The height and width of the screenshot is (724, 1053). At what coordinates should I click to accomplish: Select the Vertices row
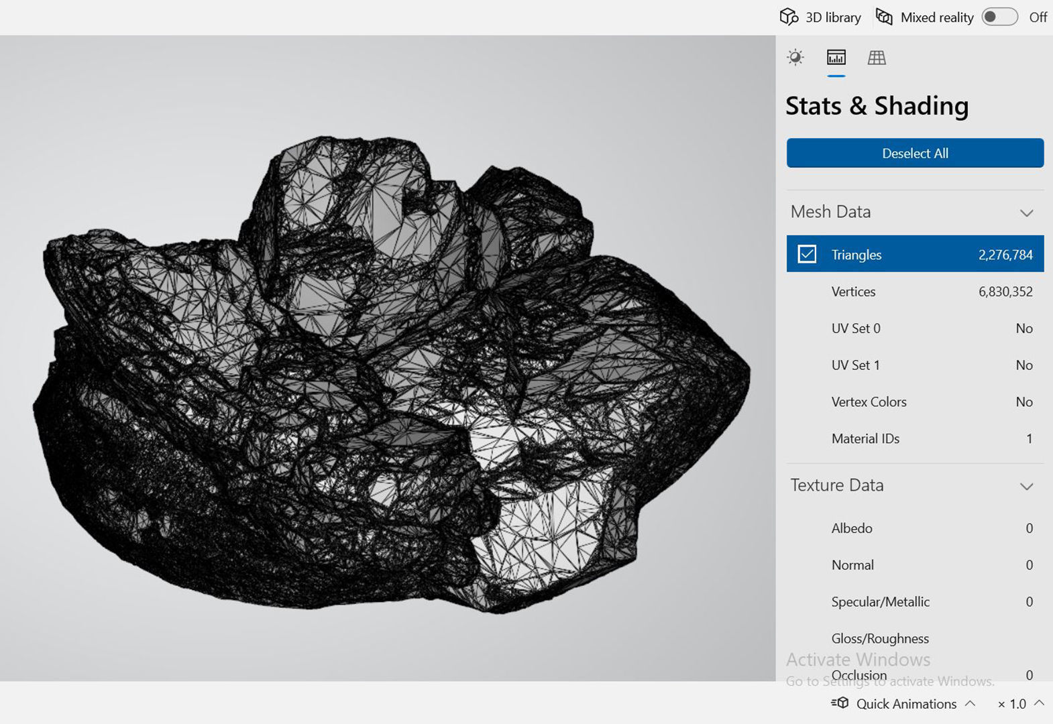point(915,292)
